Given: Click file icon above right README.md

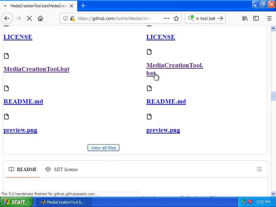Looking at the screenshot, I should coord(149,88).
